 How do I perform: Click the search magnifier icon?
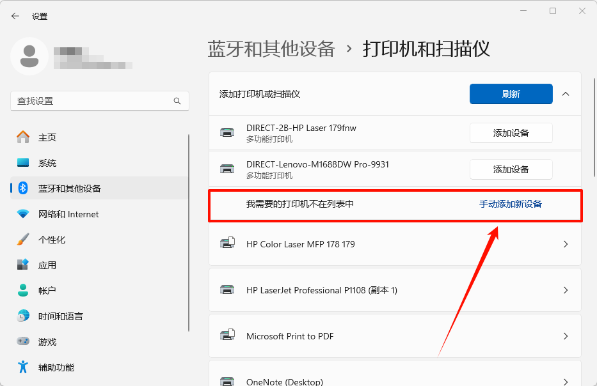[x=177, y=101]
